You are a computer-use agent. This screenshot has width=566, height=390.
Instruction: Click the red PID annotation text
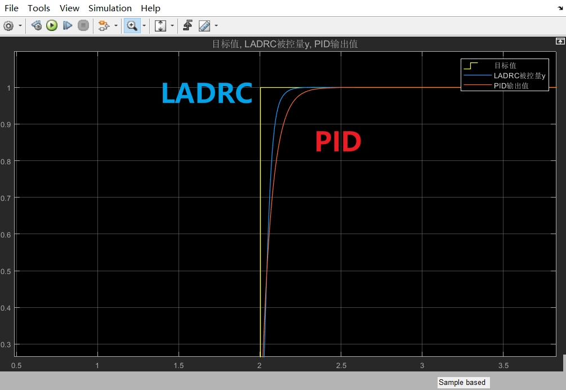coord(338,141)
